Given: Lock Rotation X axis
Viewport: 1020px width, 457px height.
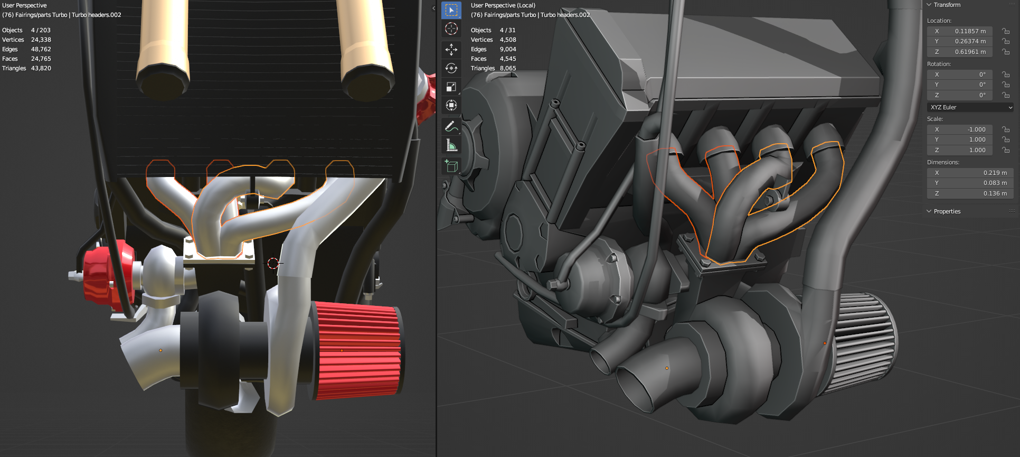Looking at the screenshot, I should coord(1006,74).
